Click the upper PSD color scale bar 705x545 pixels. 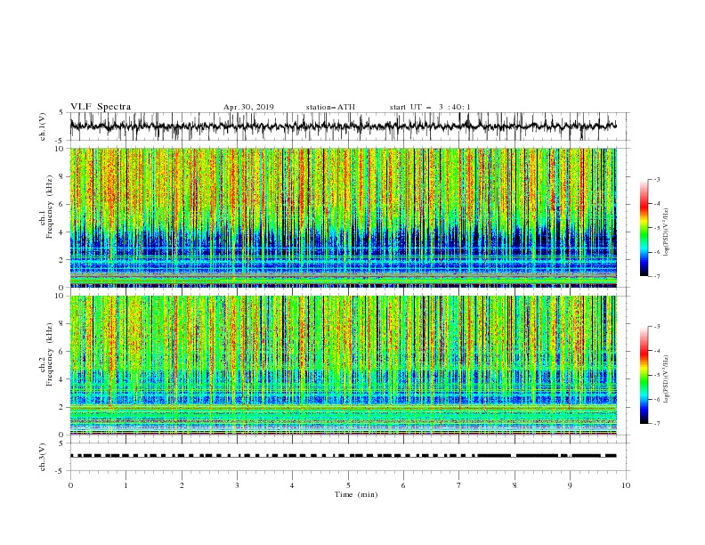(644, 228)
